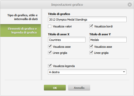Image resolution: width=134 pixels, height=96 pixels.
Task: Click the Medals Y axis title field
Action: coord(108,40)
